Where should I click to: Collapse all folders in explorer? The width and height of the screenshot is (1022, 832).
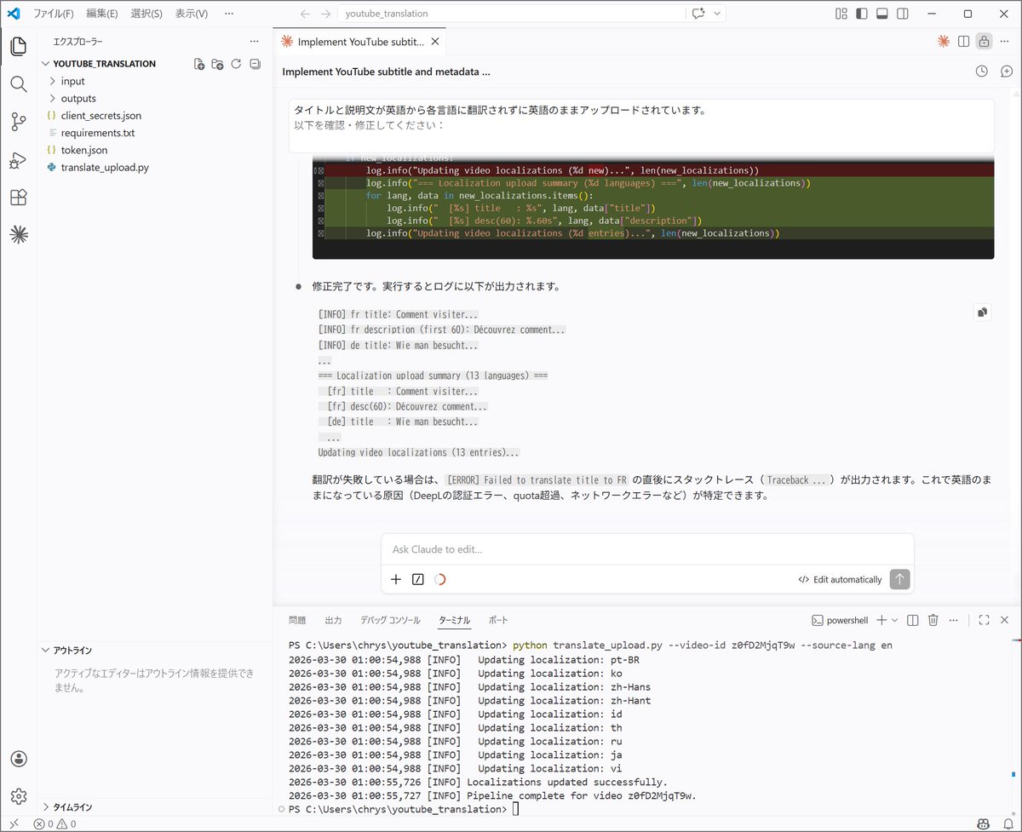tap(255, 64)
